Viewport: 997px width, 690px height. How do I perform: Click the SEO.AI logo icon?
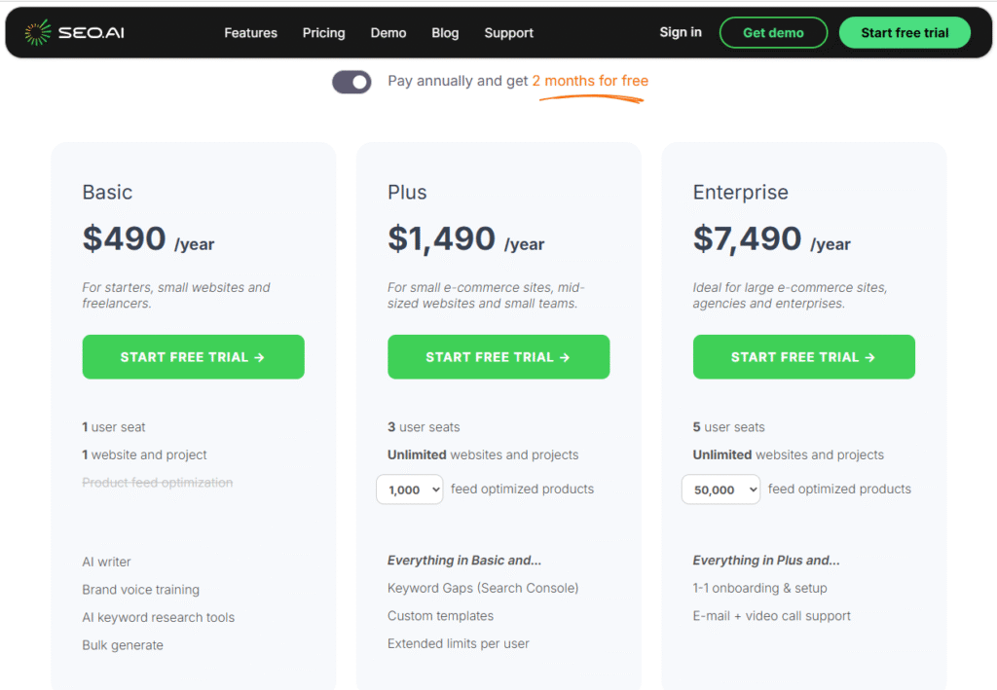(x=38, y=33)
